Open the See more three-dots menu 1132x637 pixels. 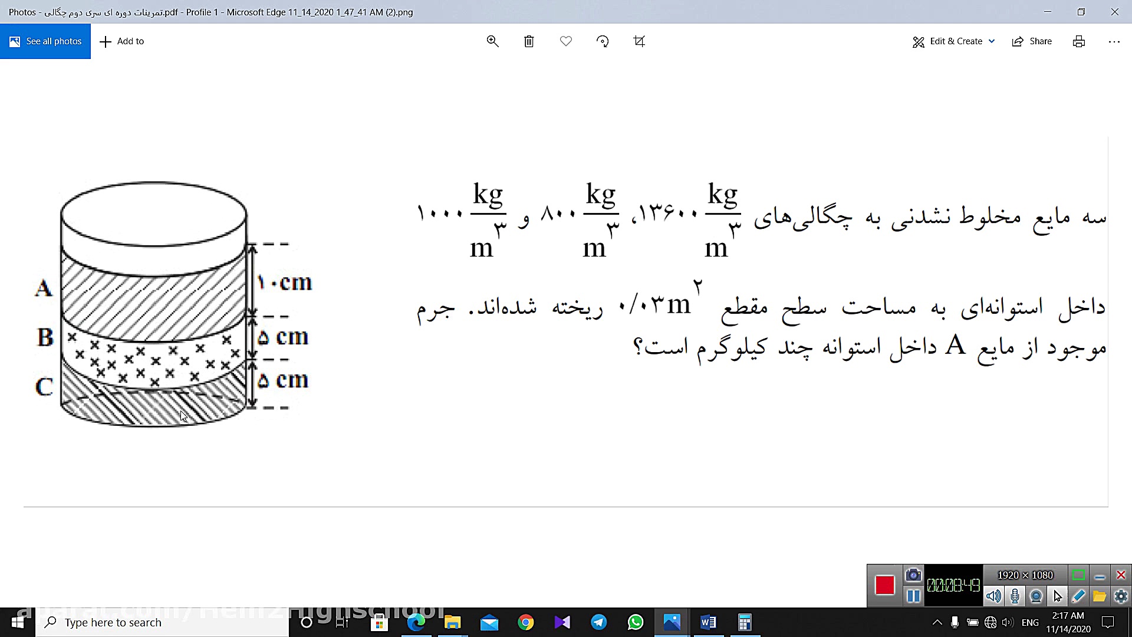click(1114, 41)
